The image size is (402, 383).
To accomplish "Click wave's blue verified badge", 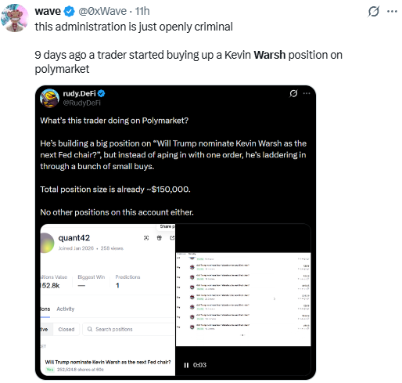I will [x=70, y=12].
